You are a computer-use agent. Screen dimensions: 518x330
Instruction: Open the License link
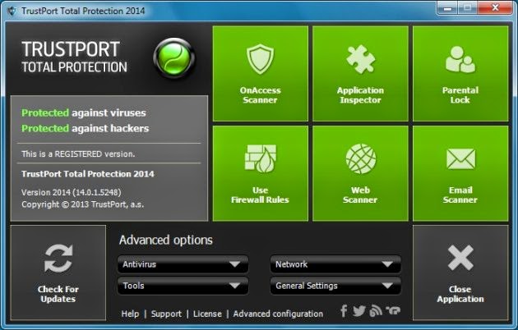click(207, 314)
